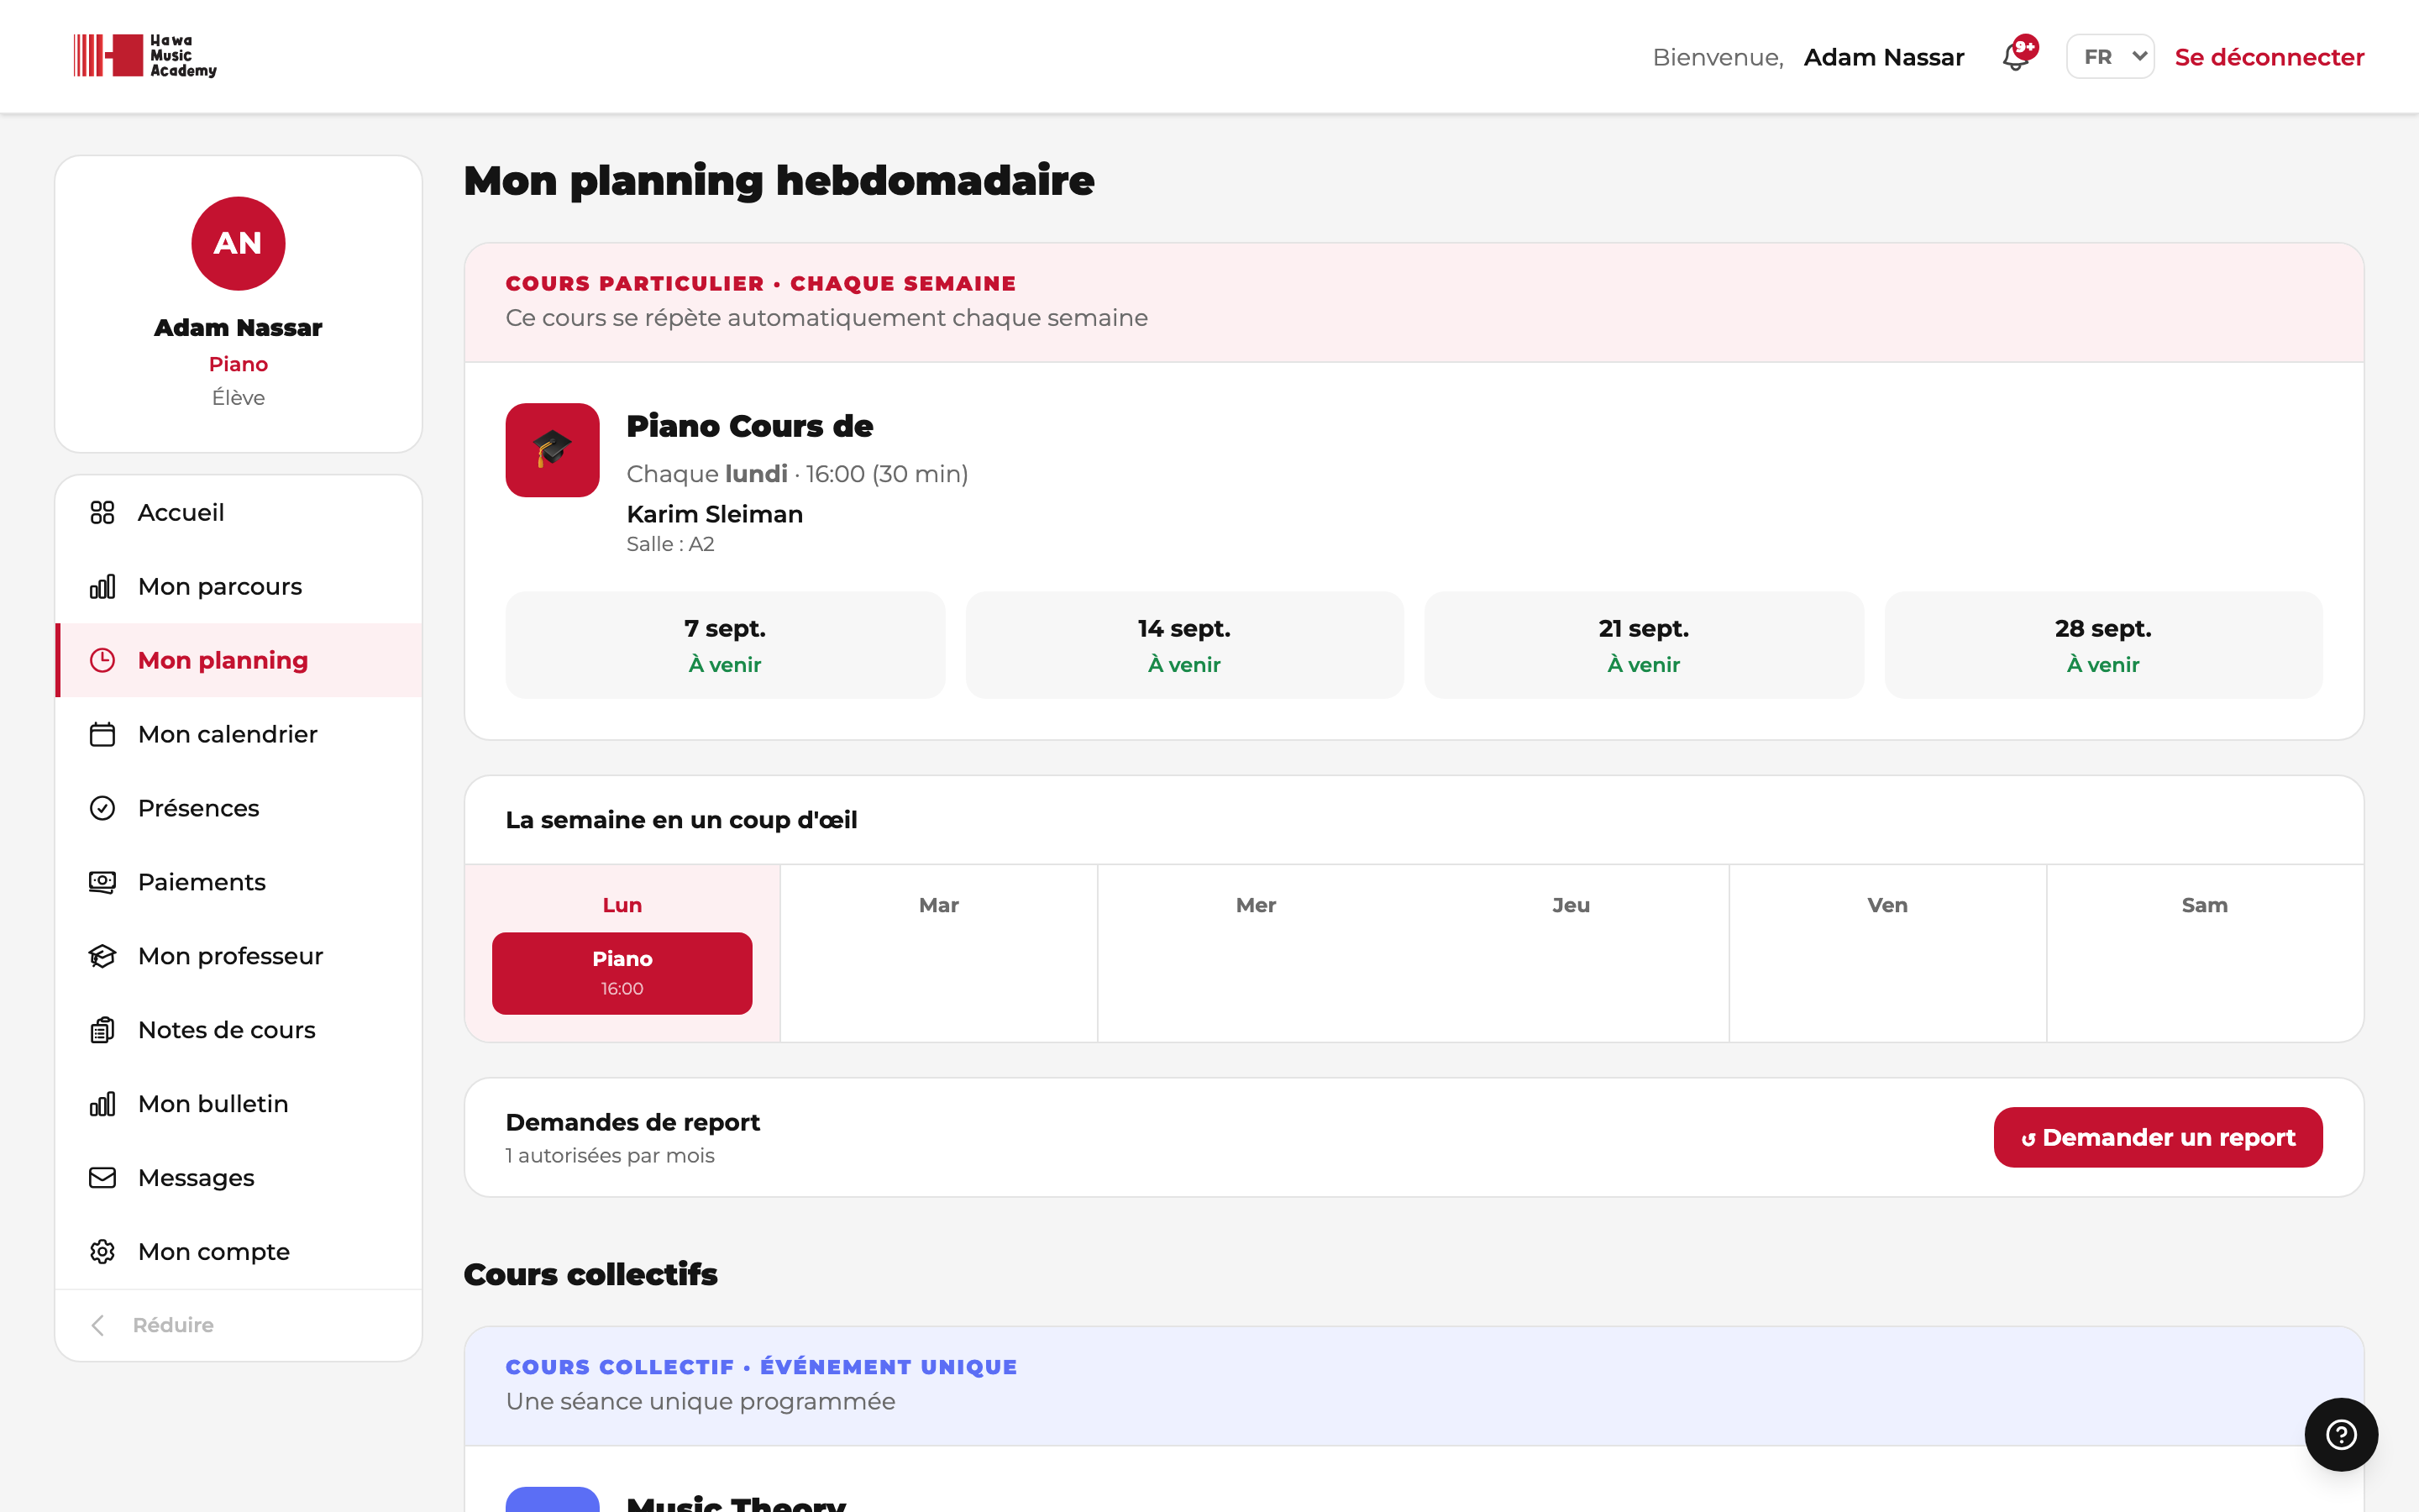Screen dimensions: 2419x1512
Task: Click the Mon parcours bar chart icon
Action: (102, 586)
